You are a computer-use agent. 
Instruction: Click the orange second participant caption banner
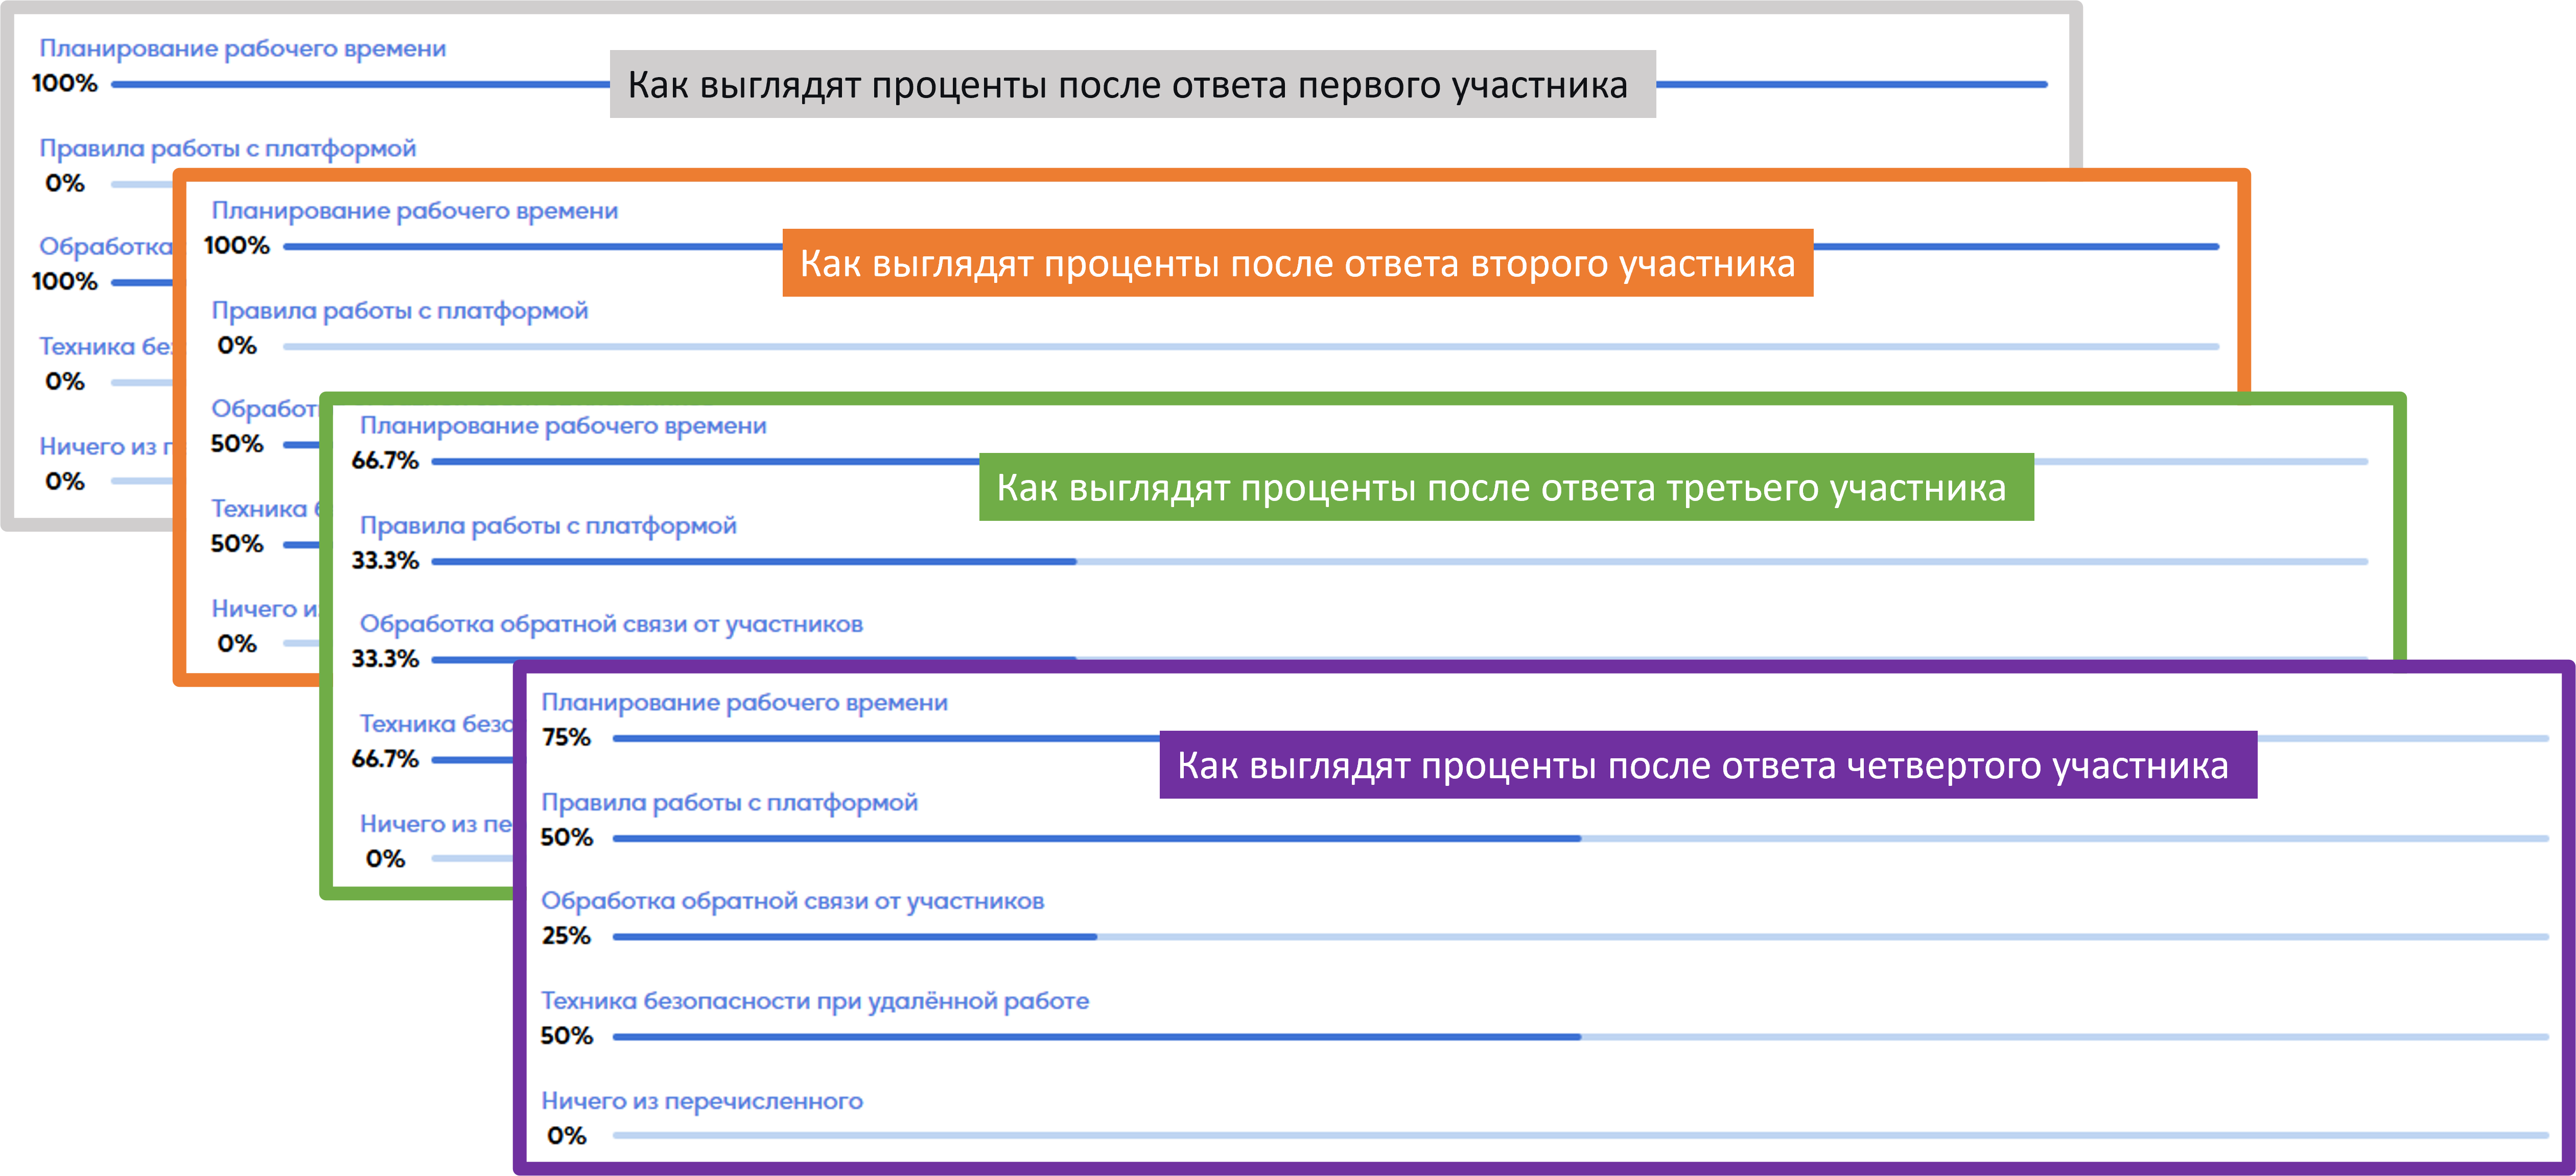(1297, 264)
